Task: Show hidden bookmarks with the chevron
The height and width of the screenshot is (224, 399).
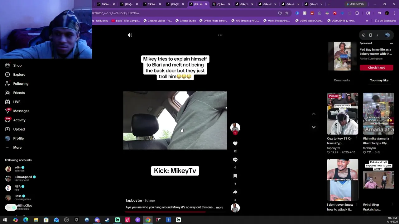Action: [x=367, y=21]
